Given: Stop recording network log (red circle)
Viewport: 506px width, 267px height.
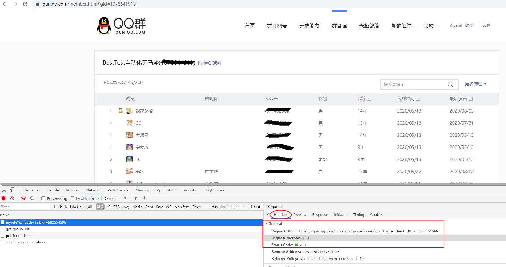Looking at the screenshot, I should click(4, 198).
